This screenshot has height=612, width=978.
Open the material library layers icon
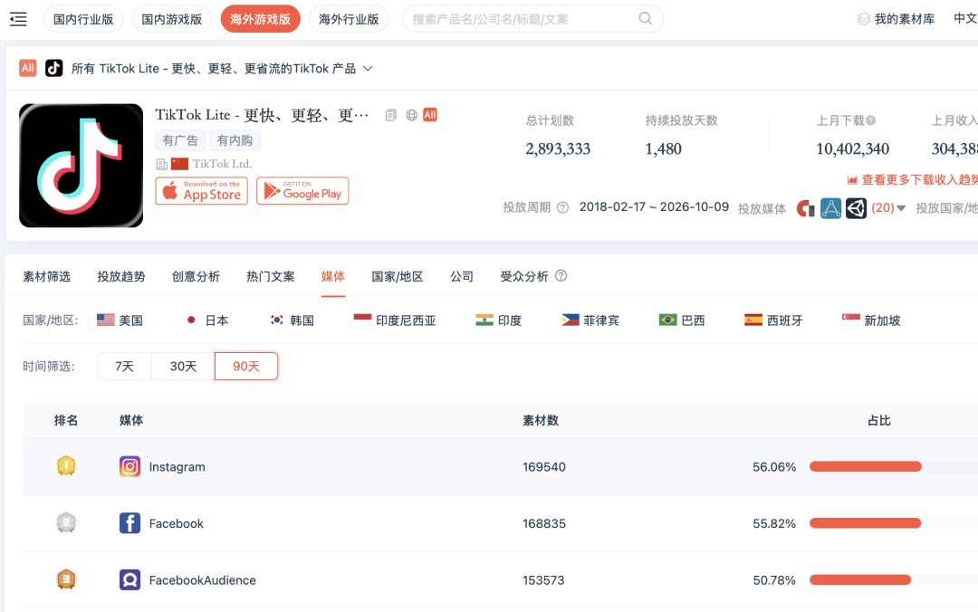[x=864, y=19]
